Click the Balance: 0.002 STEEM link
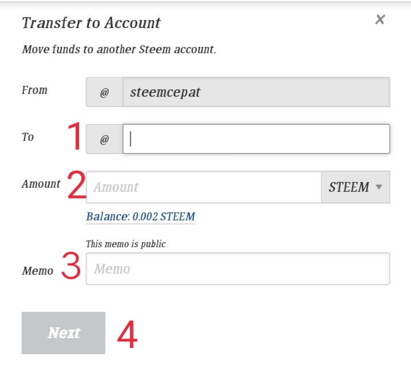The width and height of the screenshot is (411, 380). click(140, 217)
